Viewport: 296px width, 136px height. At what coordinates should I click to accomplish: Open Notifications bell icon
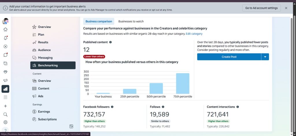tap(5, 38)
